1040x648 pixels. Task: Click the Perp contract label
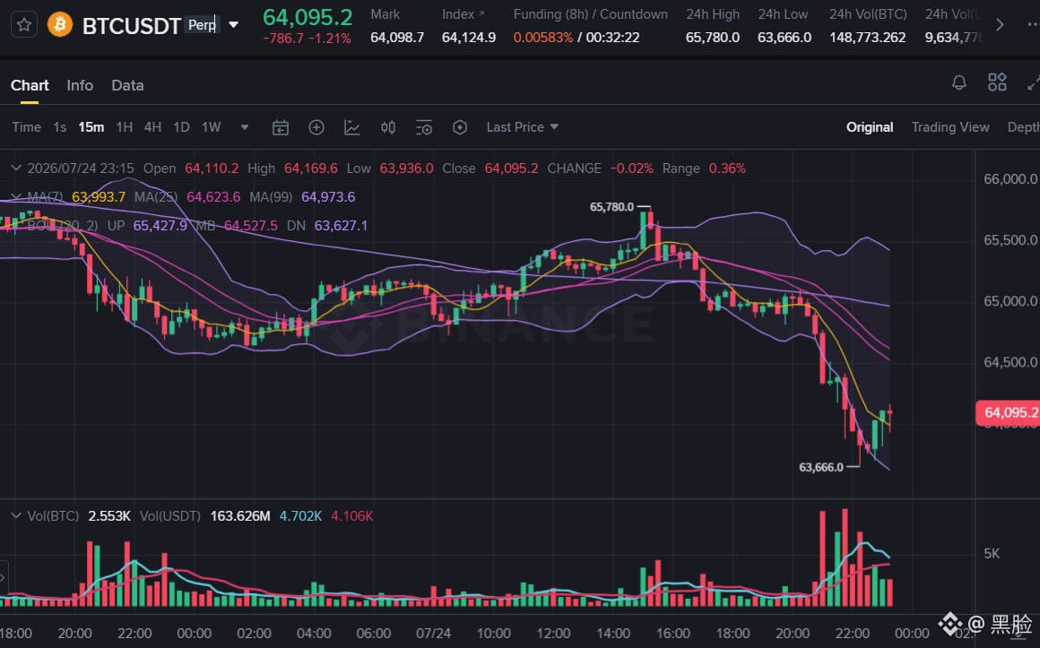202,25
